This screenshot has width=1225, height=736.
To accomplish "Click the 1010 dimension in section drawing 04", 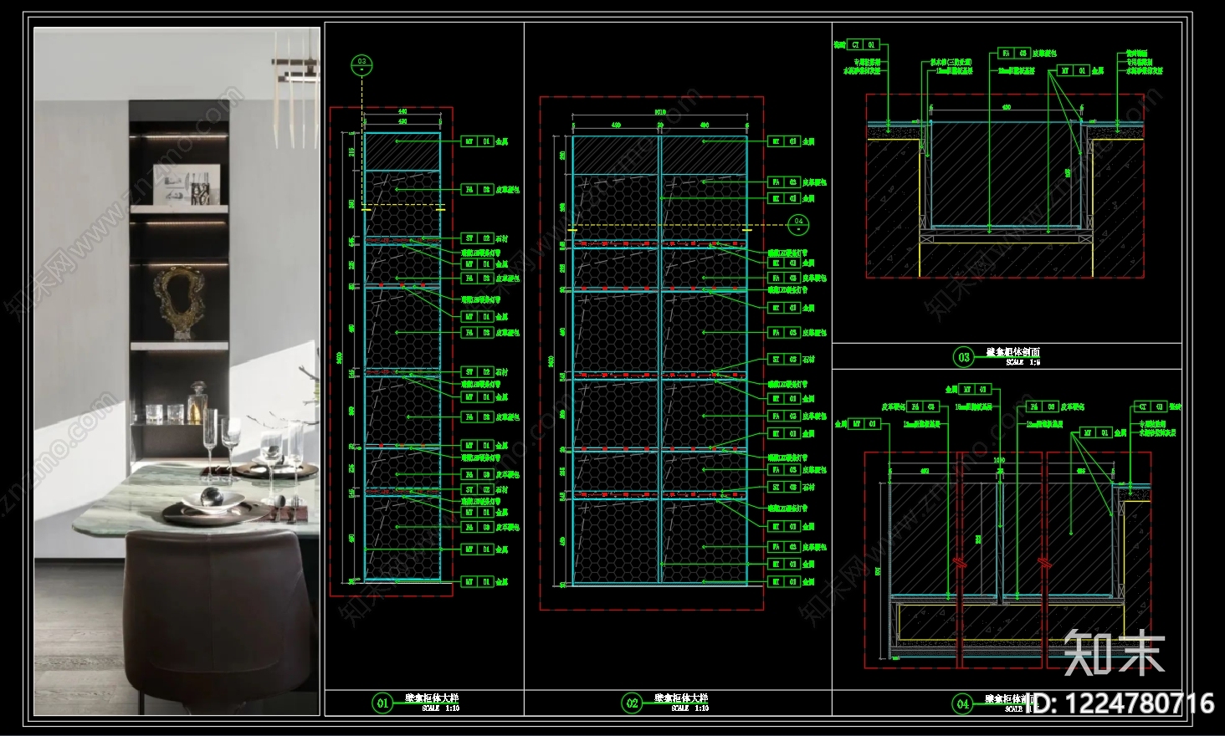I will tap(999, 461).
